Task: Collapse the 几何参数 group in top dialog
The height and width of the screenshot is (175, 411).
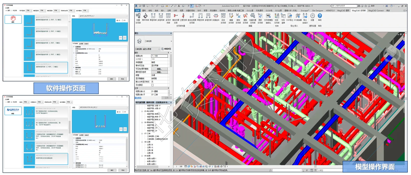Action: (74, 53)
